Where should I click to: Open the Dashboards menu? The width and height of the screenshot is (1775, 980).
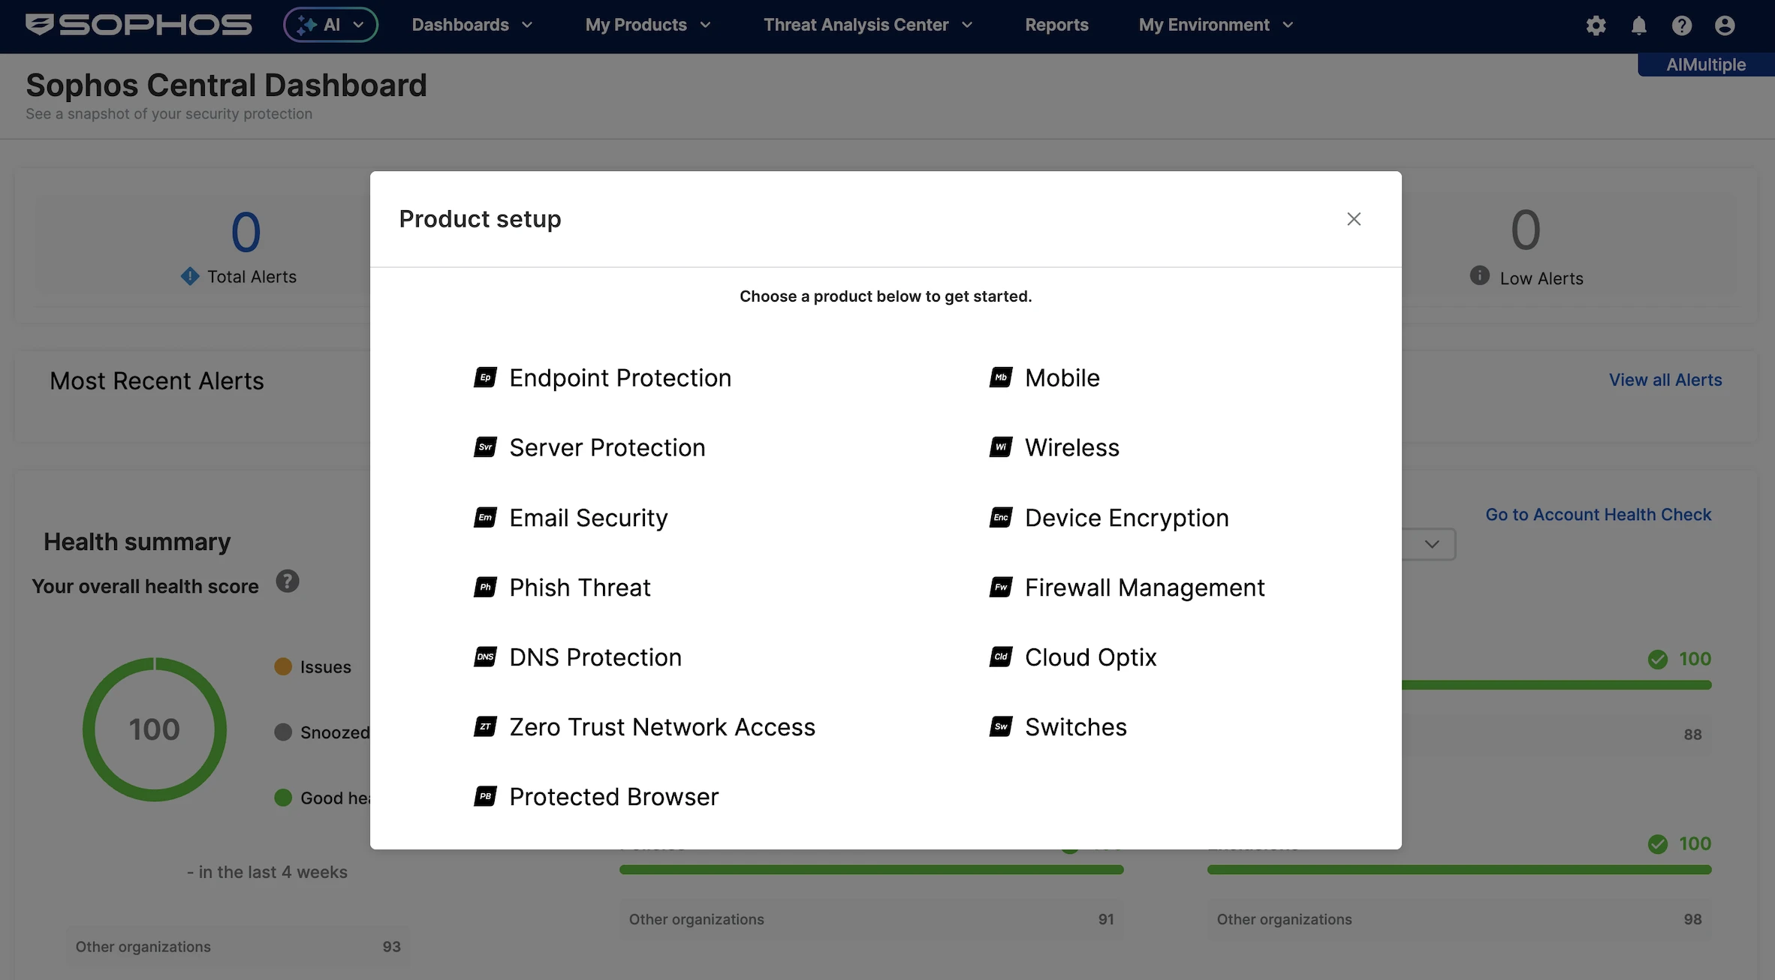click(472, 25)
